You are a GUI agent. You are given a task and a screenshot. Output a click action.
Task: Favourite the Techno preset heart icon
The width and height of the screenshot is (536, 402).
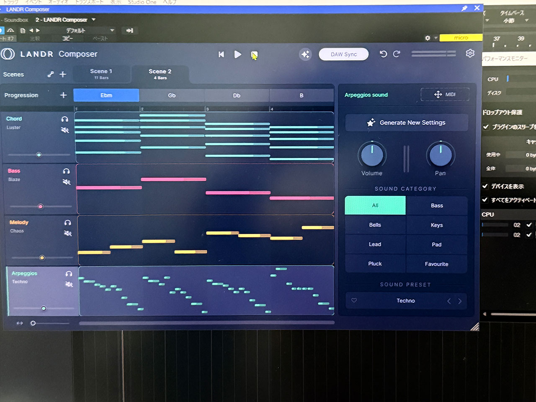(x=354, y=301)
